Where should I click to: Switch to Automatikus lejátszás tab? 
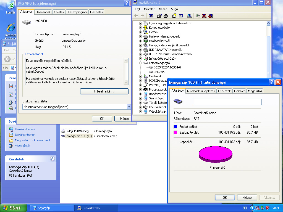pos(201,91)
